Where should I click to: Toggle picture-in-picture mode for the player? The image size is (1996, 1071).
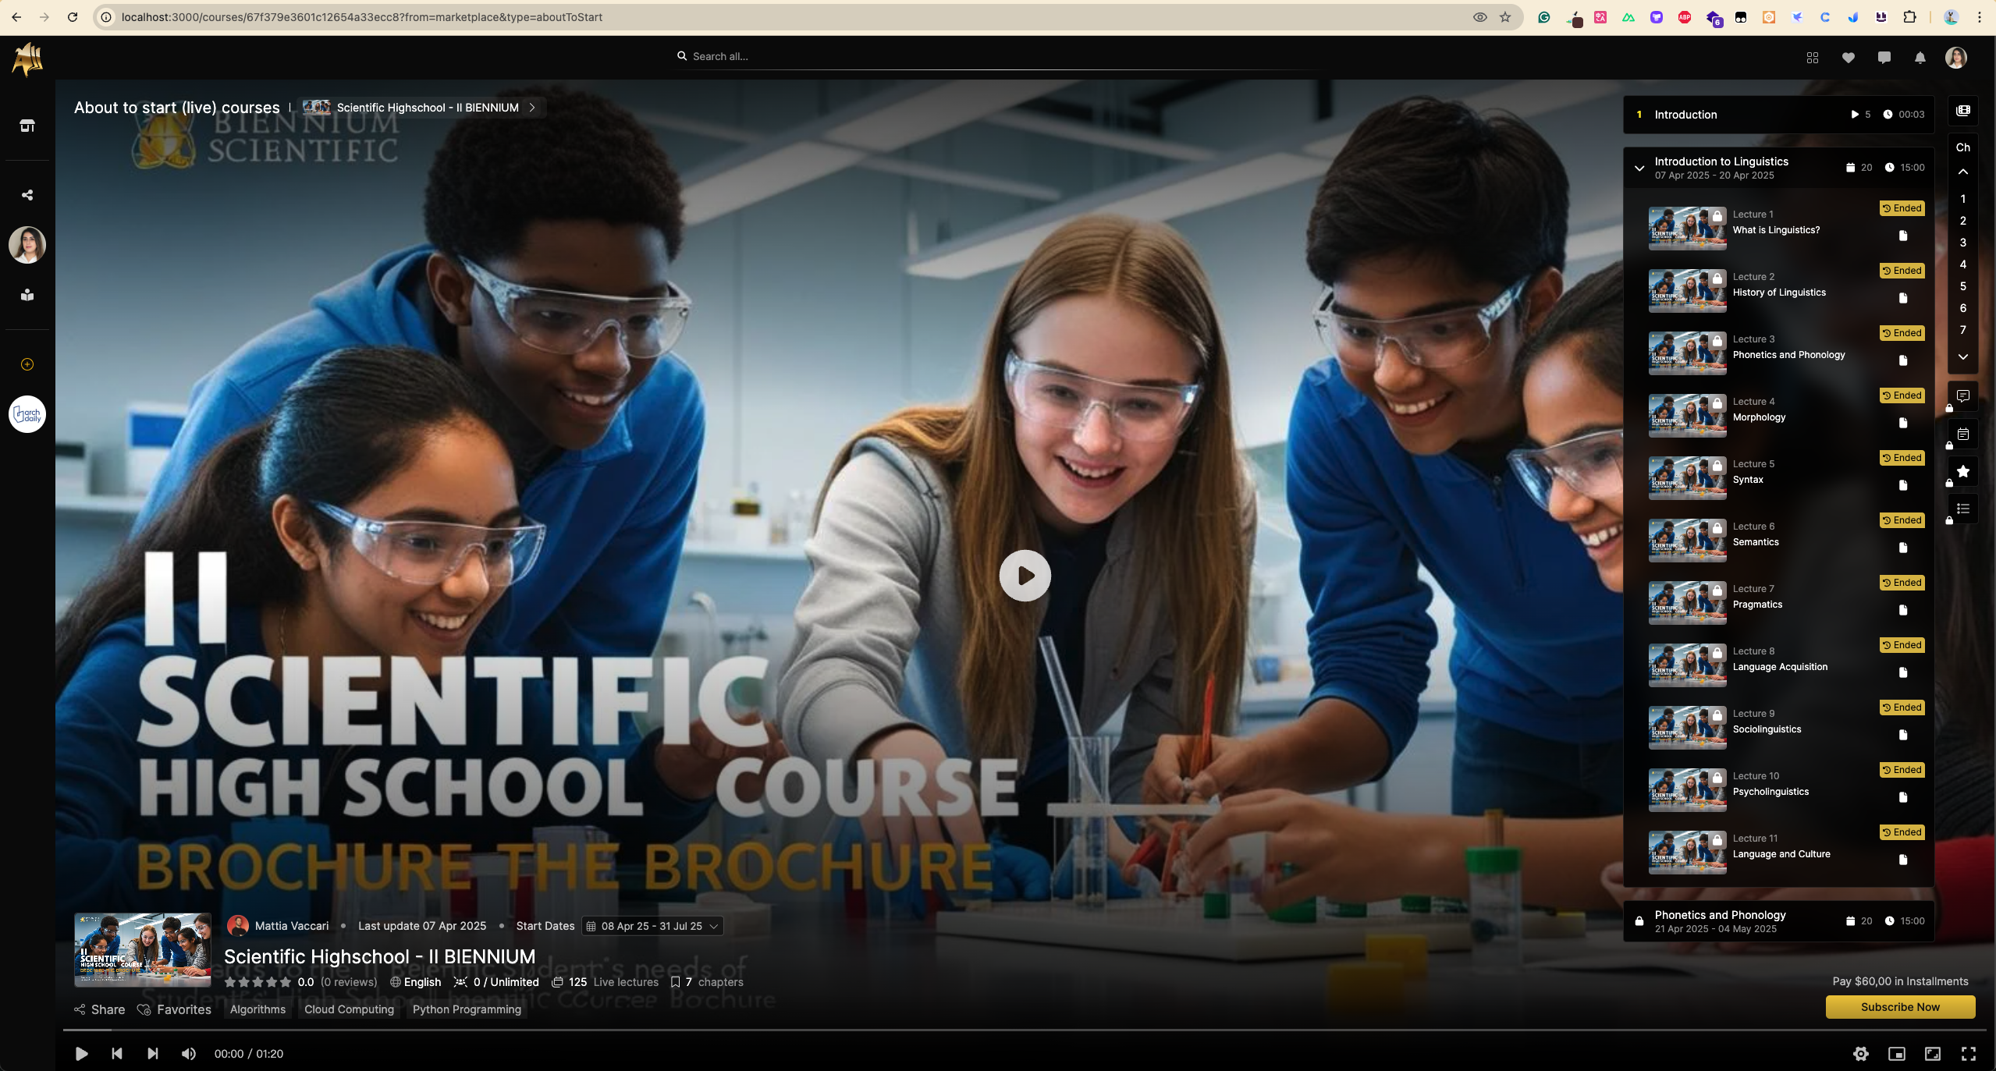1896,1054
